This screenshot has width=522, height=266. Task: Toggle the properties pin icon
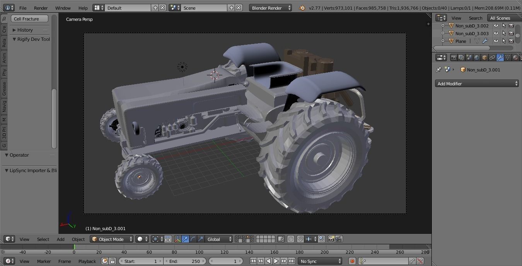tap(438, 69)
